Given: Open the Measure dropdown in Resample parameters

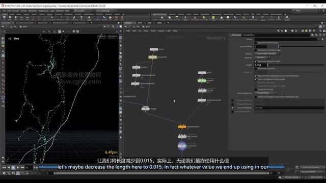Looking at the screenshot, I should tap(263, 57).
